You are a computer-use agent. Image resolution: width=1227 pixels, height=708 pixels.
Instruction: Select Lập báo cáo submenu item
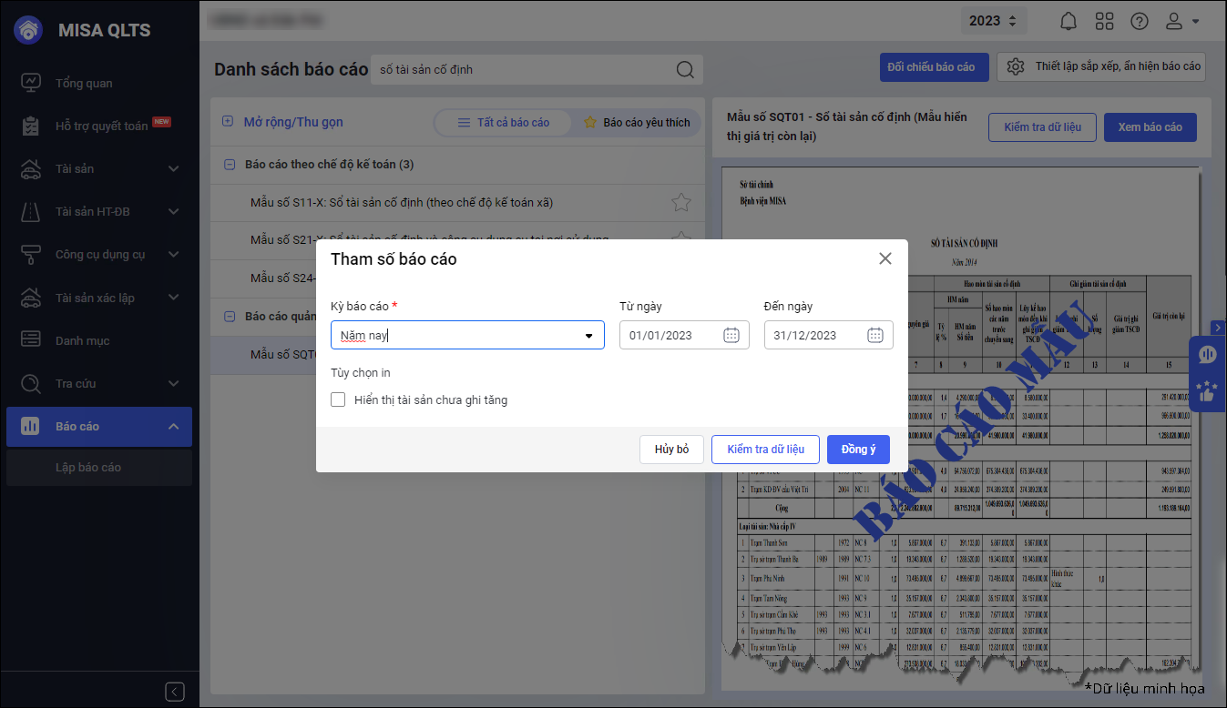(x=99, y=467)
